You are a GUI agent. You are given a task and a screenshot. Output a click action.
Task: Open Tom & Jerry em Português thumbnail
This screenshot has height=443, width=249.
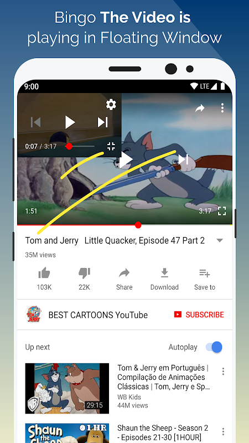pos(67,389)
